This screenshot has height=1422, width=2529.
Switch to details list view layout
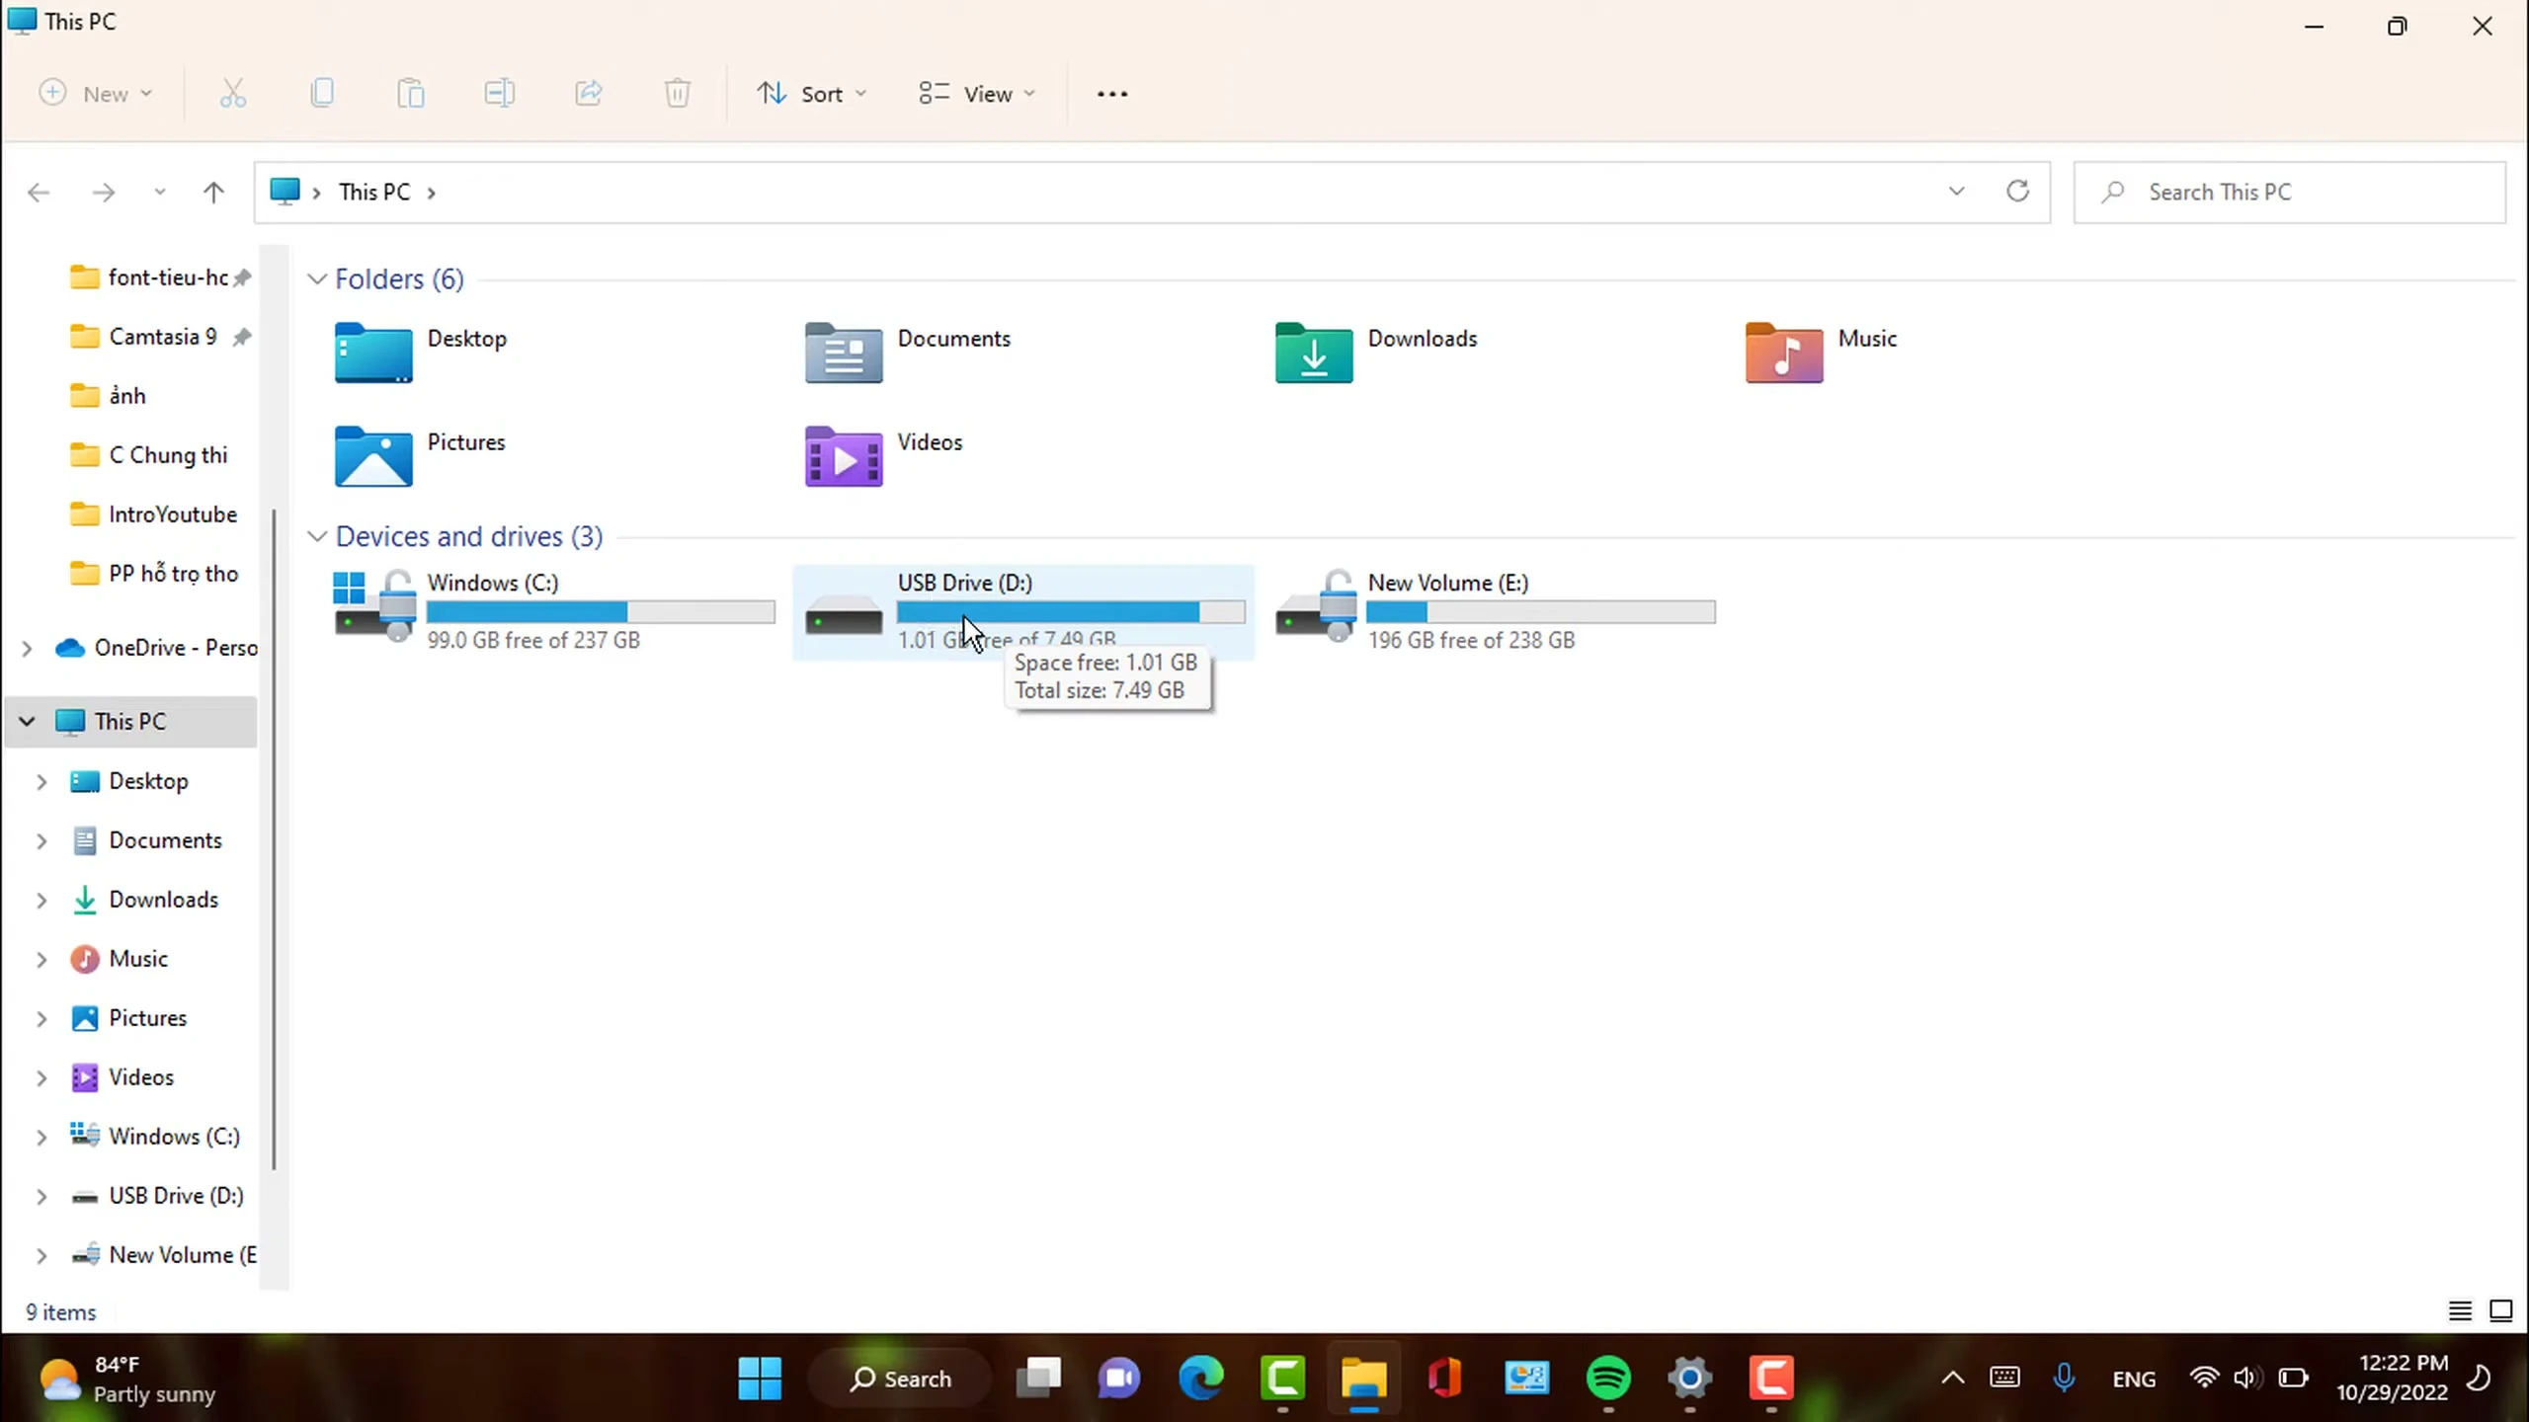[2460, 1311]
